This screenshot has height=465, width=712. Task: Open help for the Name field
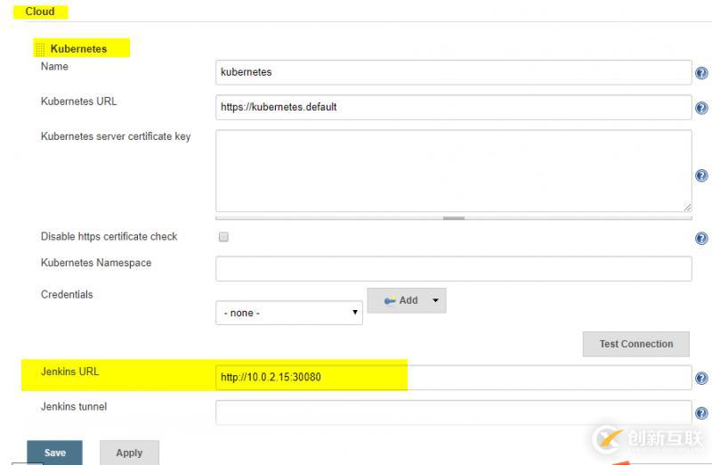(x=701, y=73)
